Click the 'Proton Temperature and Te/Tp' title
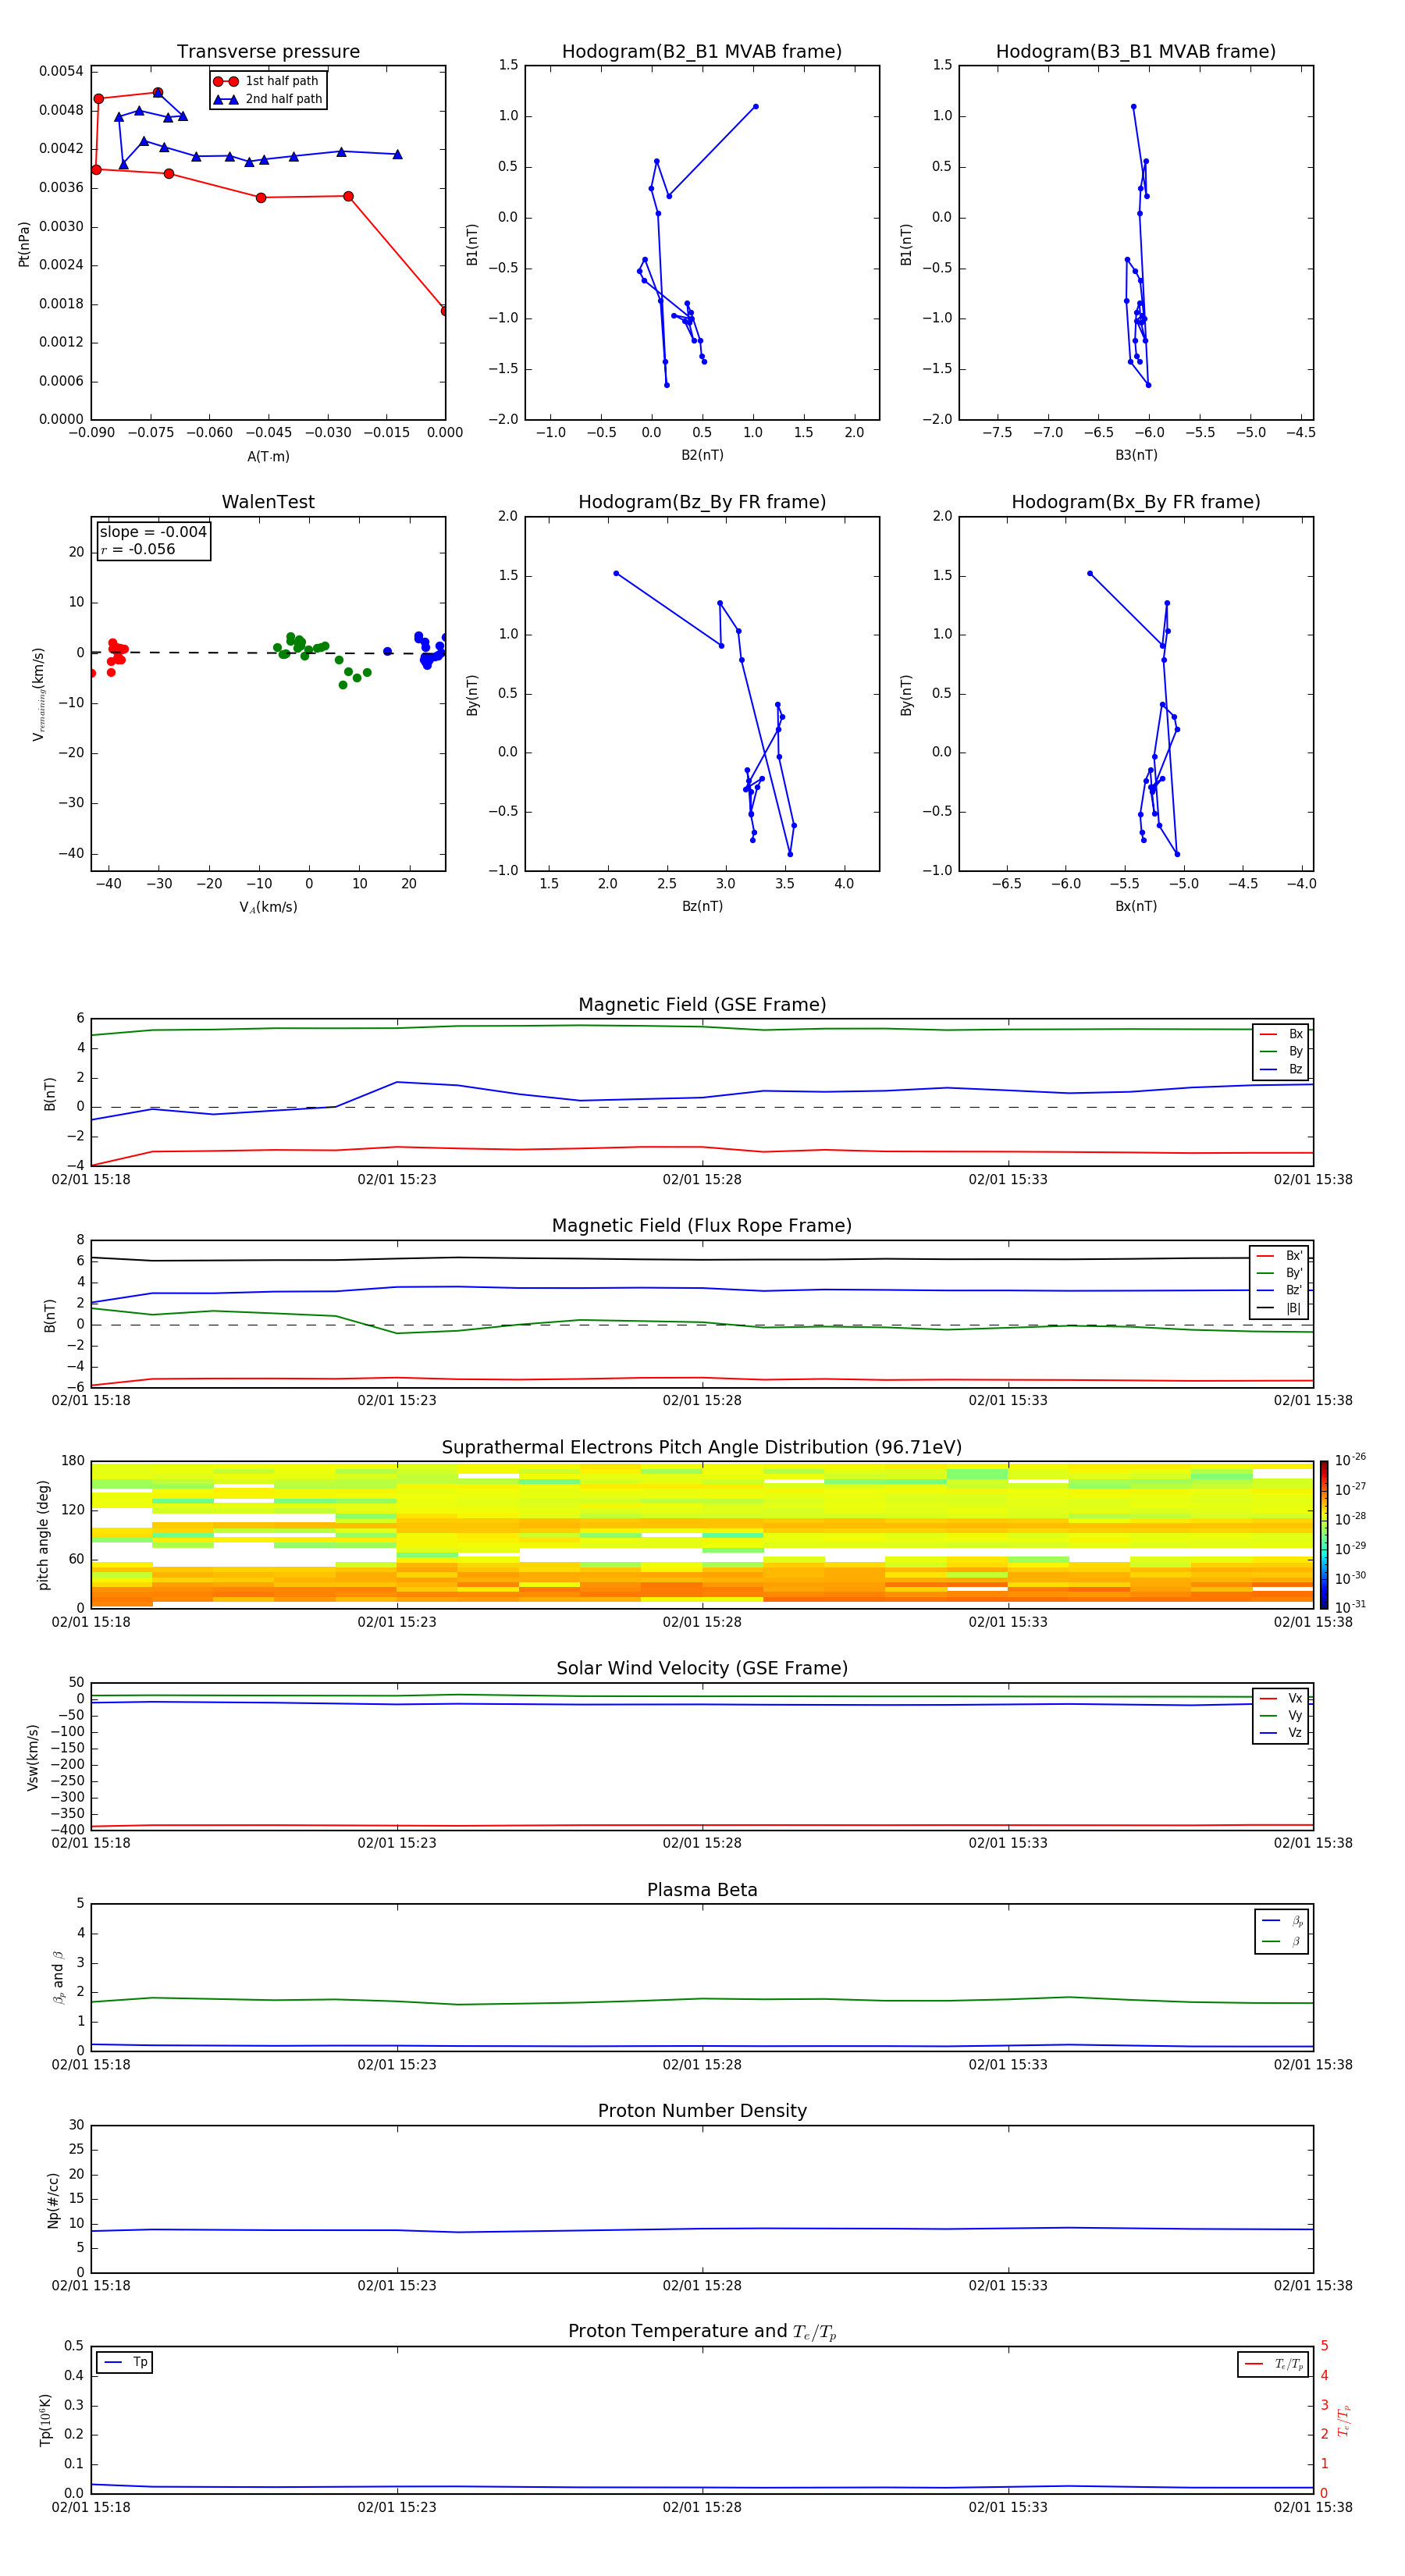This screenshot has width=1405, height=2576. pyautogui.click(x=702, y=2332)
